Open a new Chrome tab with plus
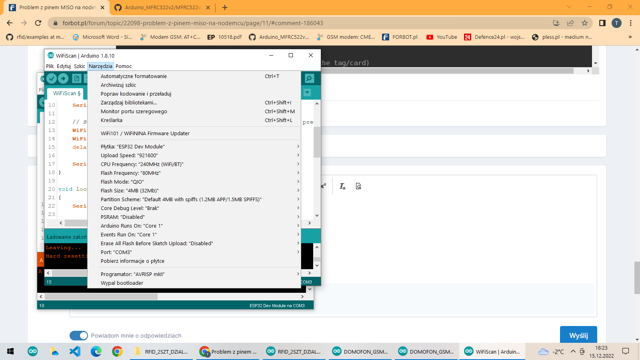This screenshot has height=360, width=640. pyautogui.click(x=225, y=7)
